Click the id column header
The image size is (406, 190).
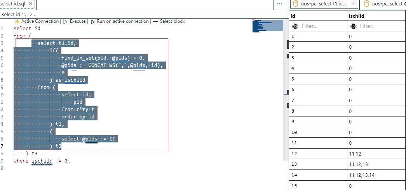click(x=318, y=16)
